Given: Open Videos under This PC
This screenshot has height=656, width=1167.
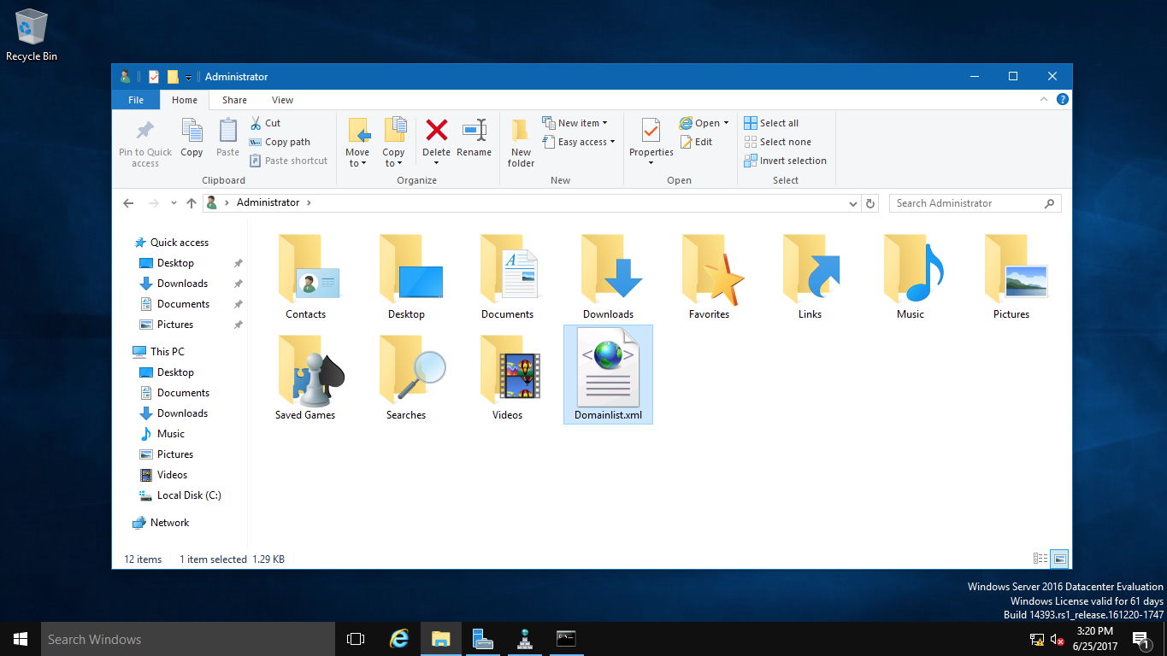Looking at the screenshot, I should [163, 475].
